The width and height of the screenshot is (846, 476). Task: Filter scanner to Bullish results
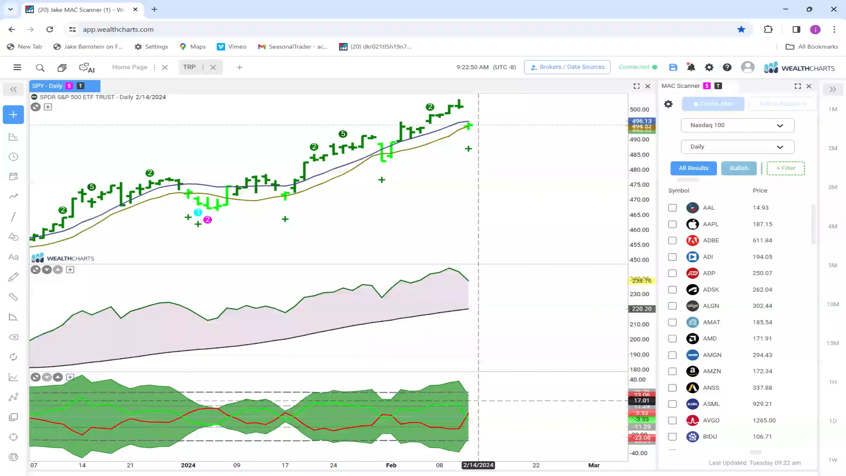click(x=738, y=168)
